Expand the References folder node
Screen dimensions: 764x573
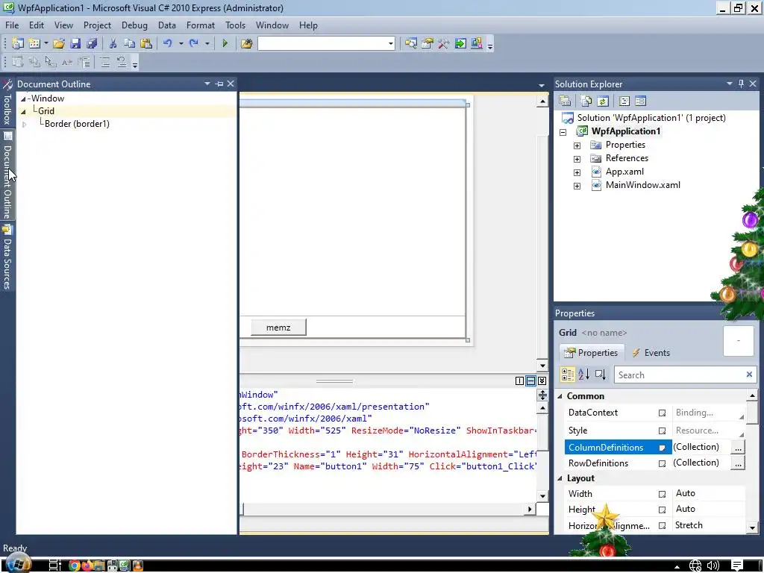pos(577,159)
